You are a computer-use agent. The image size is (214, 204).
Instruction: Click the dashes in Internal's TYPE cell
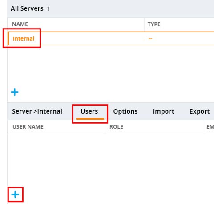click(x=150, y=39)
